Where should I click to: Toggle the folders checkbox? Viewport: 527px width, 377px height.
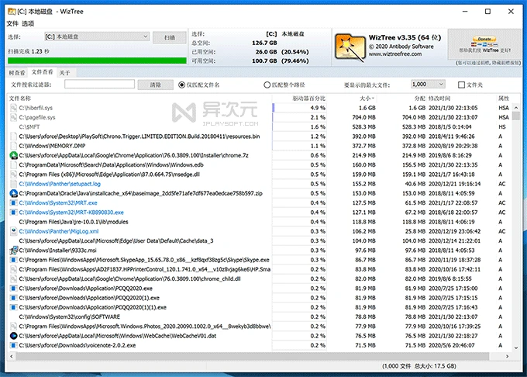click(461, 85)
